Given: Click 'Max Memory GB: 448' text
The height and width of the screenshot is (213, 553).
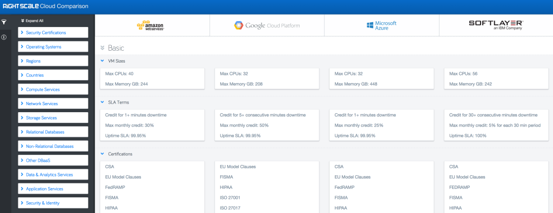Looking at the screenshot, I should (356, 84).
